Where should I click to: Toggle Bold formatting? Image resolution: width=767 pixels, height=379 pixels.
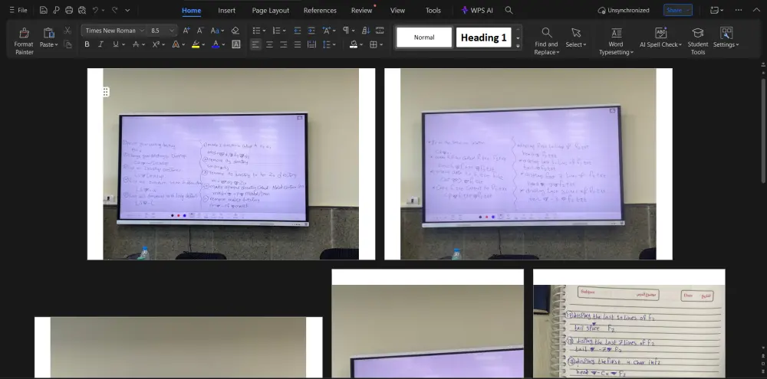click(87, 44)
